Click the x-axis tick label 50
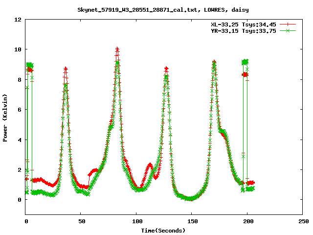 (x=82, y=221)
